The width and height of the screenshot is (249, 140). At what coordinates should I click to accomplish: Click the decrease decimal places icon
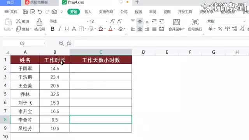[x=242, y=29]
